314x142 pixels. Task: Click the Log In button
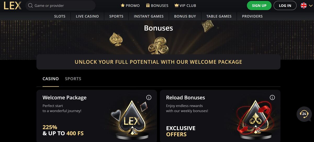tap(285, 6)
